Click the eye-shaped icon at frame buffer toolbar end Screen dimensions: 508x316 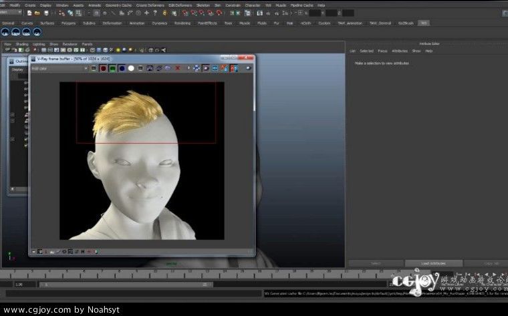pyautogui.click(x=249, y=68)
